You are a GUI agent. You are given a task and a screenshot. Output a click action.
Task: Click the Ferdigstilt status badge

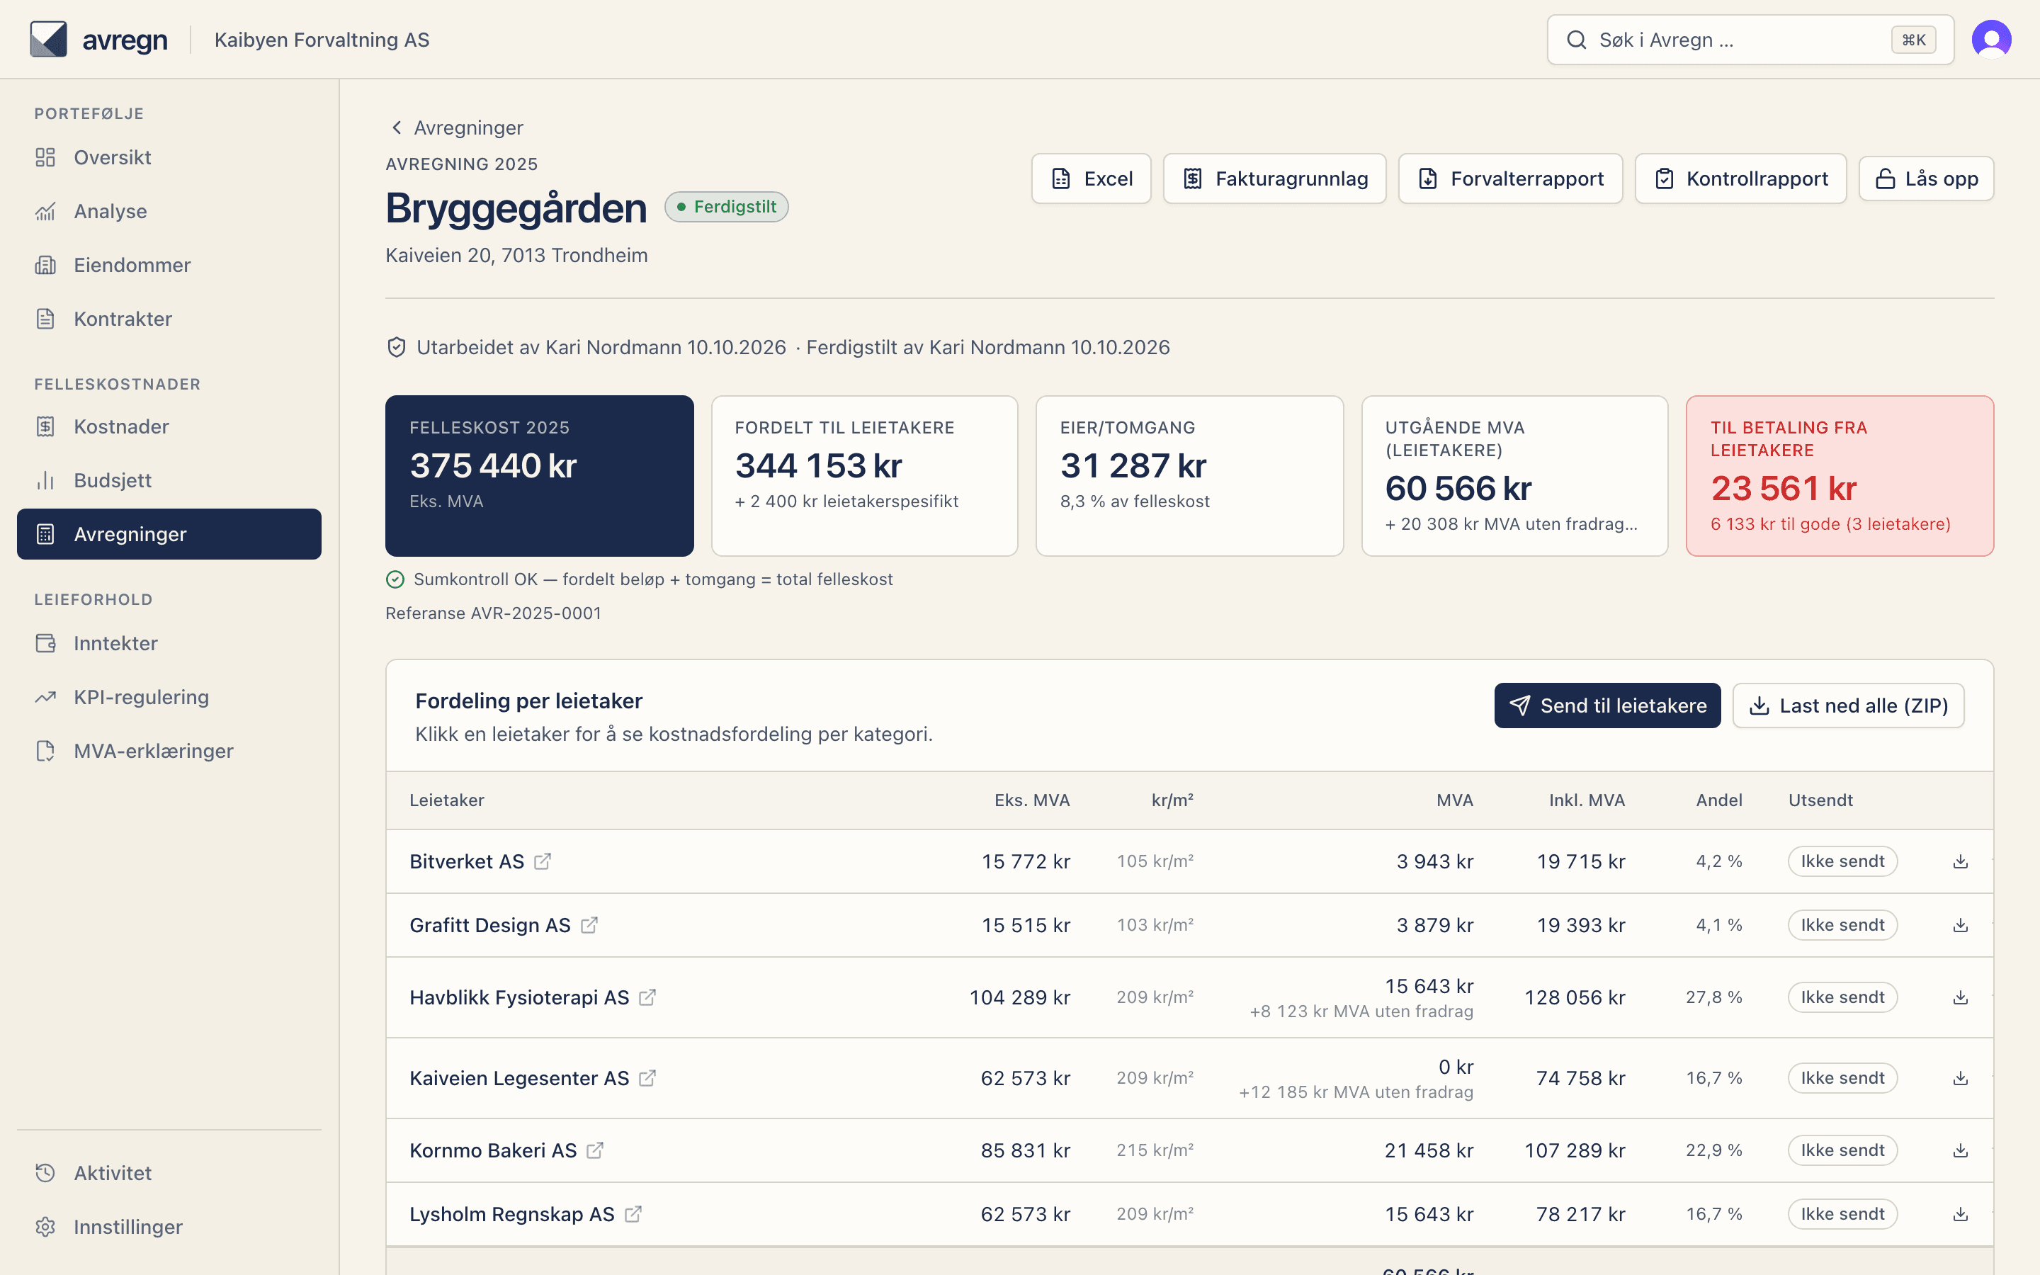(726, 207)
